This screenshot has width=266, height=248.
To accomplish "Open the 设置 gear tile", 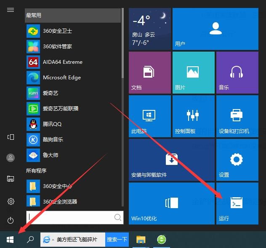I will coord(237,160).
